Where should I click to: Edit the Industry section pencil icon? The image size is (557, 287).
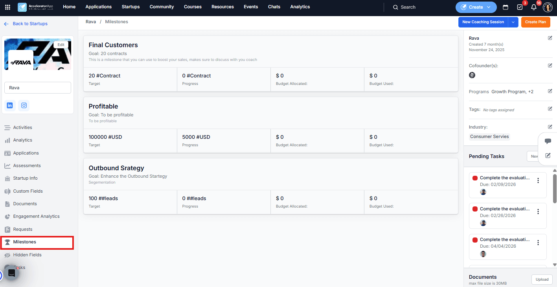(550, 127)
